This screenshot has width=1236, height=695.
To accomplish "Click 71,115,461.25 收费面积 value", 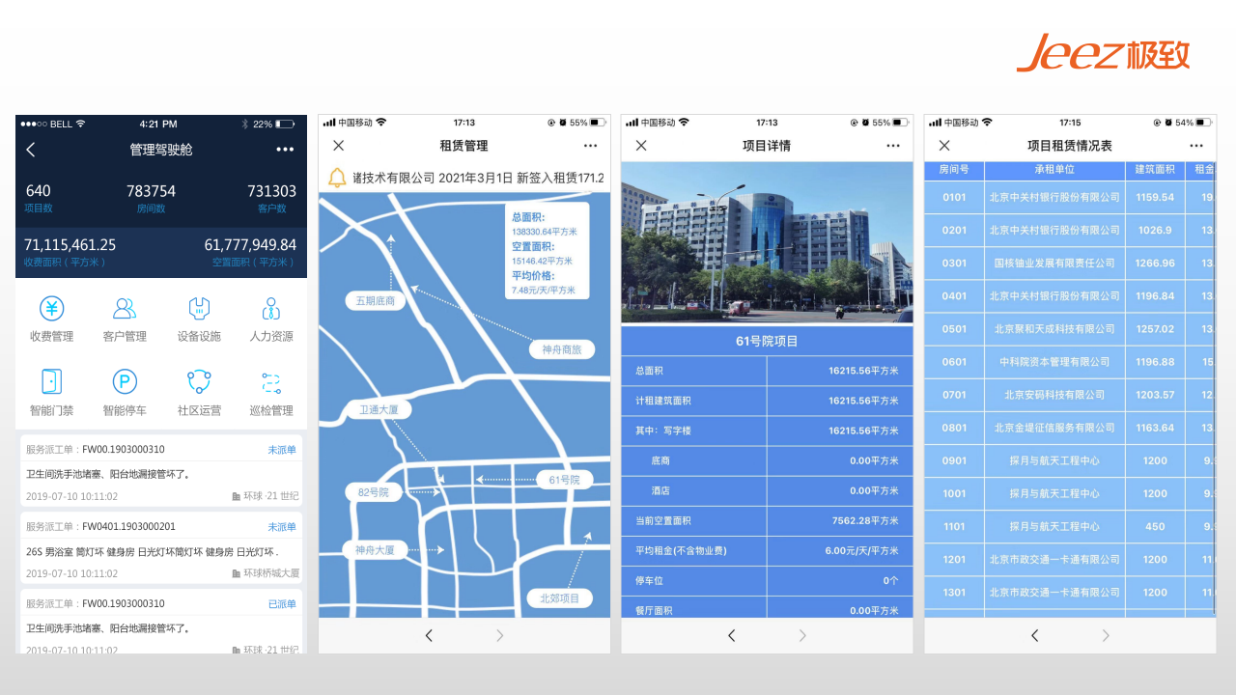I will click(x=70, y=245).
